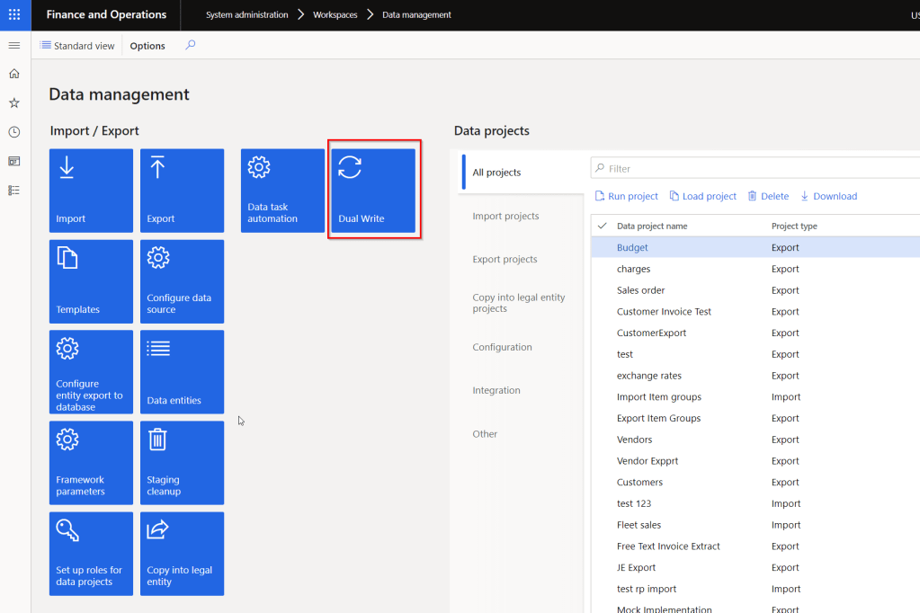The image size is (920, 613).
Task: Click Workspaces in the breadcrumb
Action: point(335,15)
